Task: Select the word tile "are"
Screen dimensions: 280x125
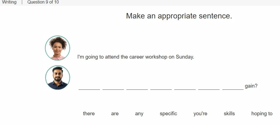Action: tap(115, 114)
